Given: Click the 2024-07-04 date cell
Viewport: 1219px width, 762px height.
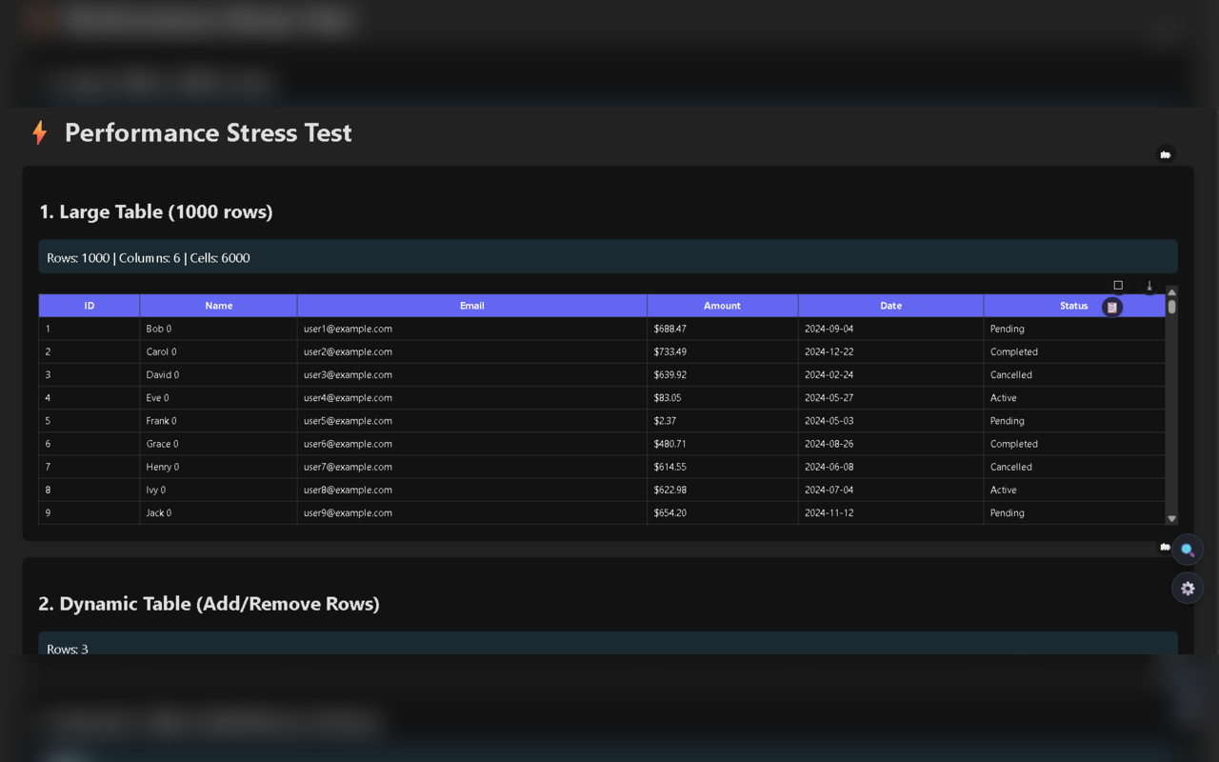Looking at the screenshot, I should point(890,490).
